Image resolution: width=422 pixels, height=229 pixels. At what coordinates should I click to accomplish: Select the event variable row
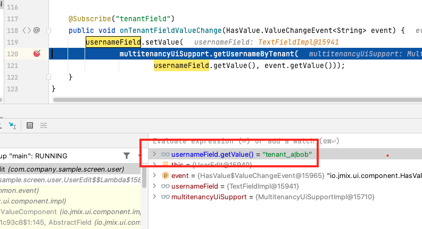[285, 175]
